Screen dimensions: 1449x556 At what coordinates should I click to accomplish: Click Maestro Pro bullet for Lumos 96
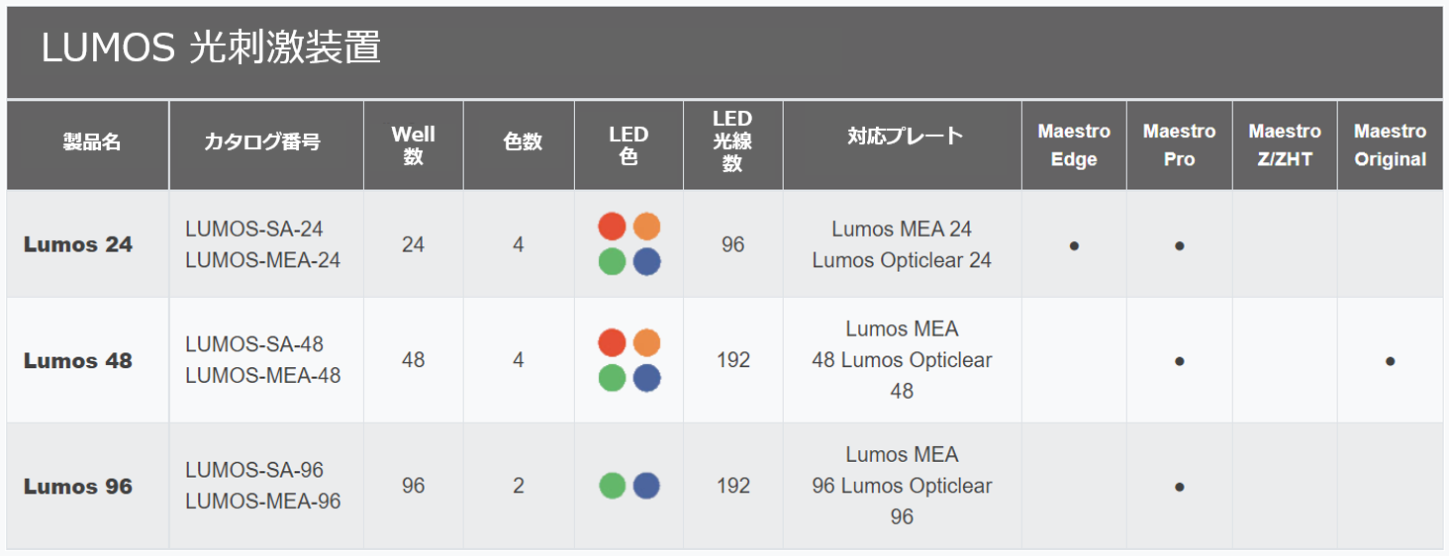(1179, 487)
